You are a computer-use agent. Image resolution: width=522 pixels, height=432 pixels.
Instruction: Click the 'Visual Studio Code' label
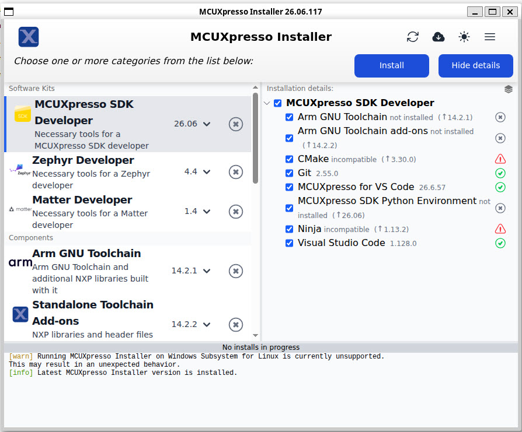(x=341, y=243)
